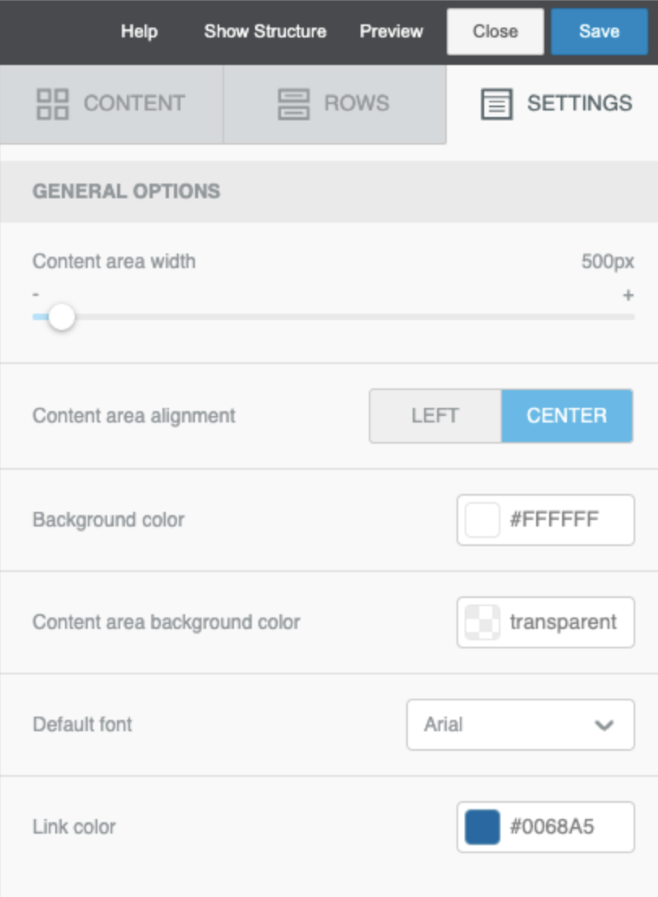
Task: Click the Settings document icon
Action: (496, 105)
